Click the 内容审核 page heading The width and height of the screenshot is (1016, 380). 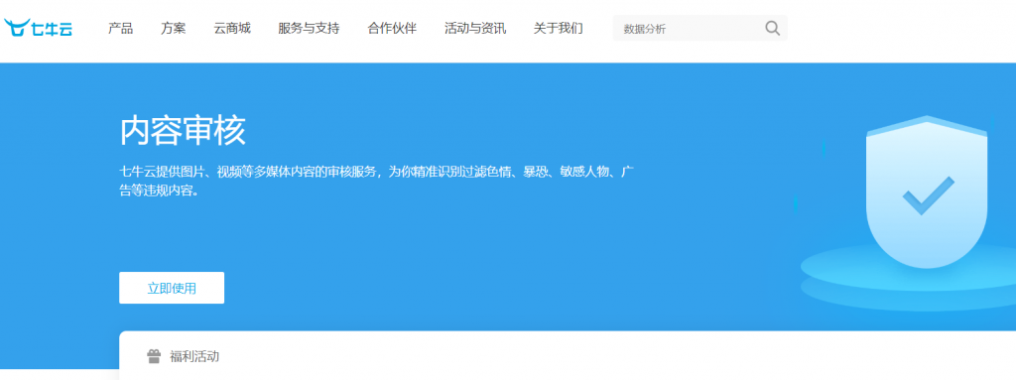point(183,131)
